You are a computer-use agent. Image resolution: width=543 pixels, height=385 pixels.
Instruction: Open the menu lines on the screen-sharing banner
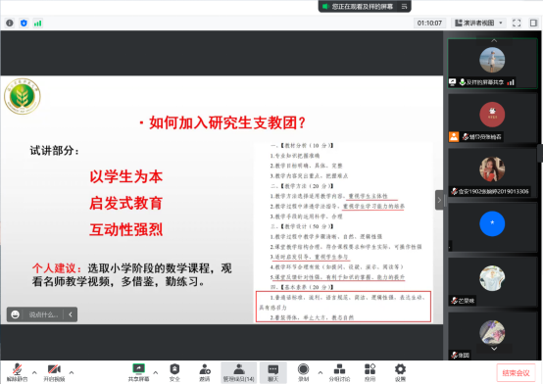tap(404, 6)
